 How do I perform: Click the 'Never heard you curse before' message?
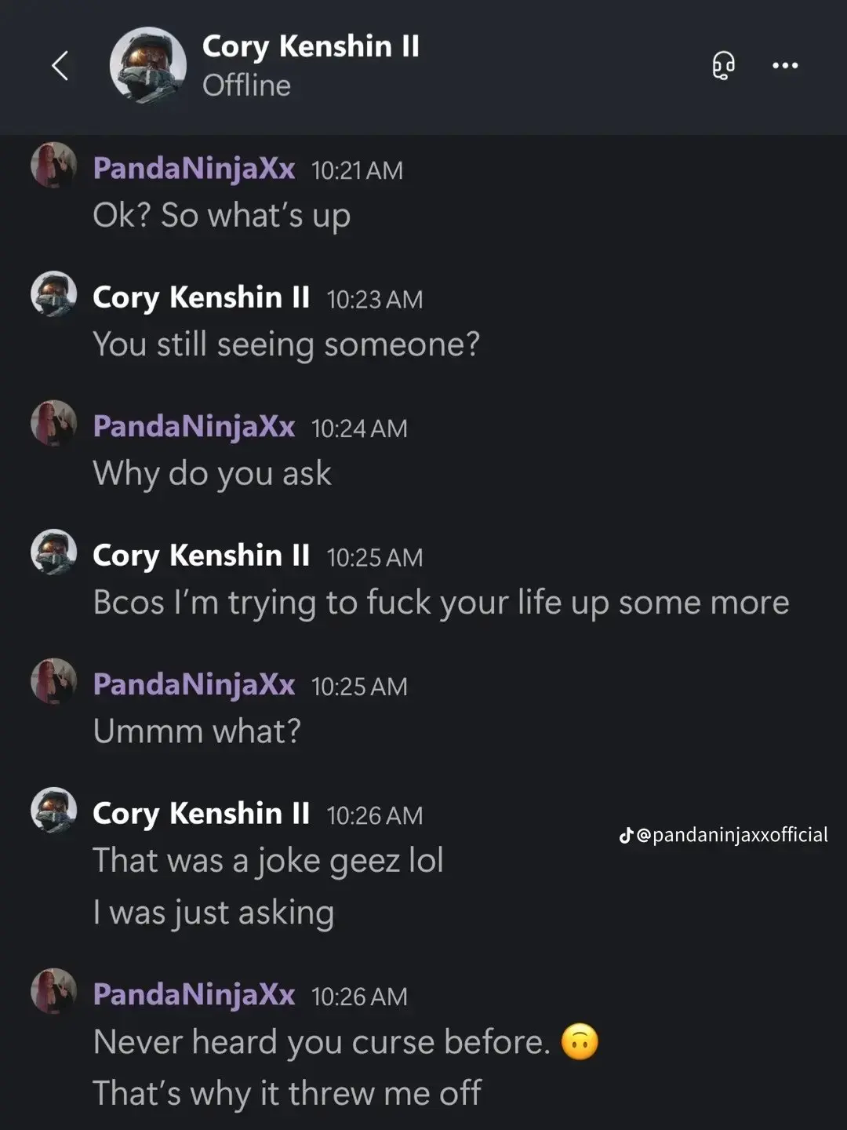point(322,1041)
